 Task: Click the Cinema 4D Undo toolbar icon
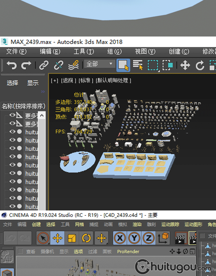pos(10,238)
